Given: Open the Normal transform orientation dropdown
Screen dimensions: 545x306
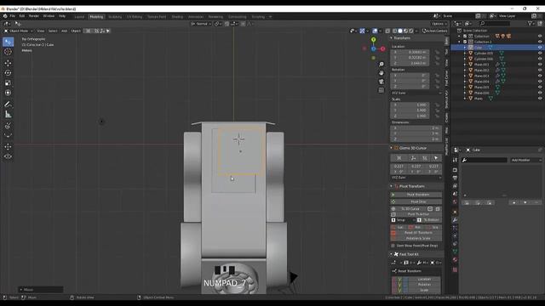Looking at the screenshot, I should (201, 24).
